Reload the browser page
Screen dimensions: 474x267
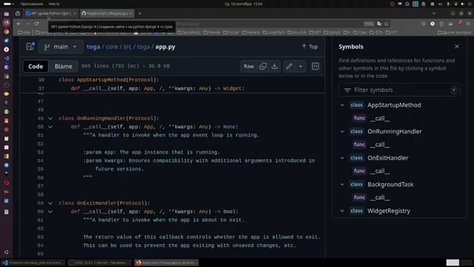coord(36,24)
